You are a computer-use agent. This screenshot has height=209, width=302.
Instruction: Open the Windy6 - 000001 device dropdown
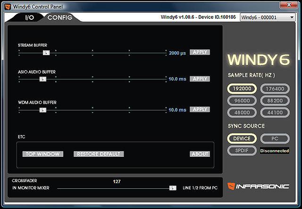267,17
